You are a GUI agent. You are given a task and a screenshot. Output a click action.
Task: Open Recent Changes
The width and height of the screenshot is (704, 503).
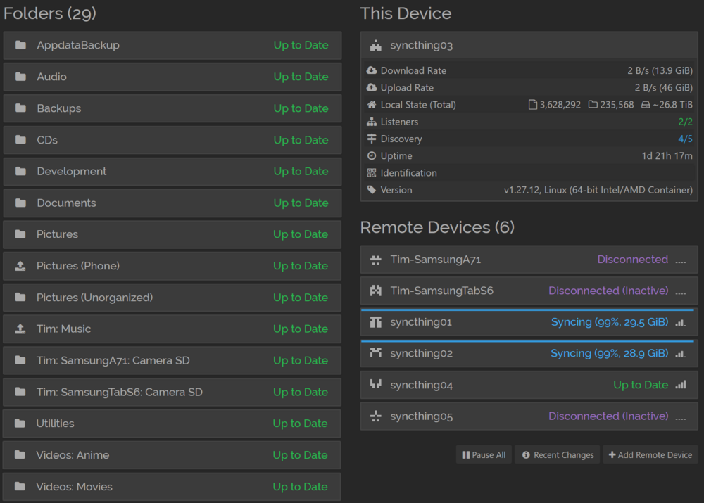click(x=557, y=455)
